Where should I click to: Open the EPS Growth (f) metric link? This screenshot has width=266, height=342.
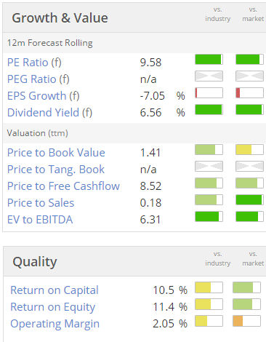coord(44,96)
